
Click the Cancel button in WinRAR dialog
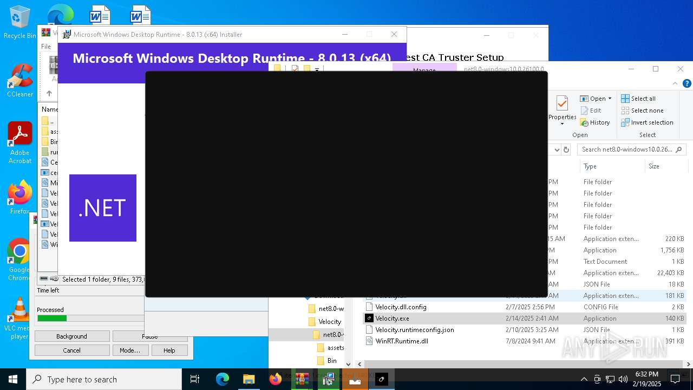pos(71,350)
